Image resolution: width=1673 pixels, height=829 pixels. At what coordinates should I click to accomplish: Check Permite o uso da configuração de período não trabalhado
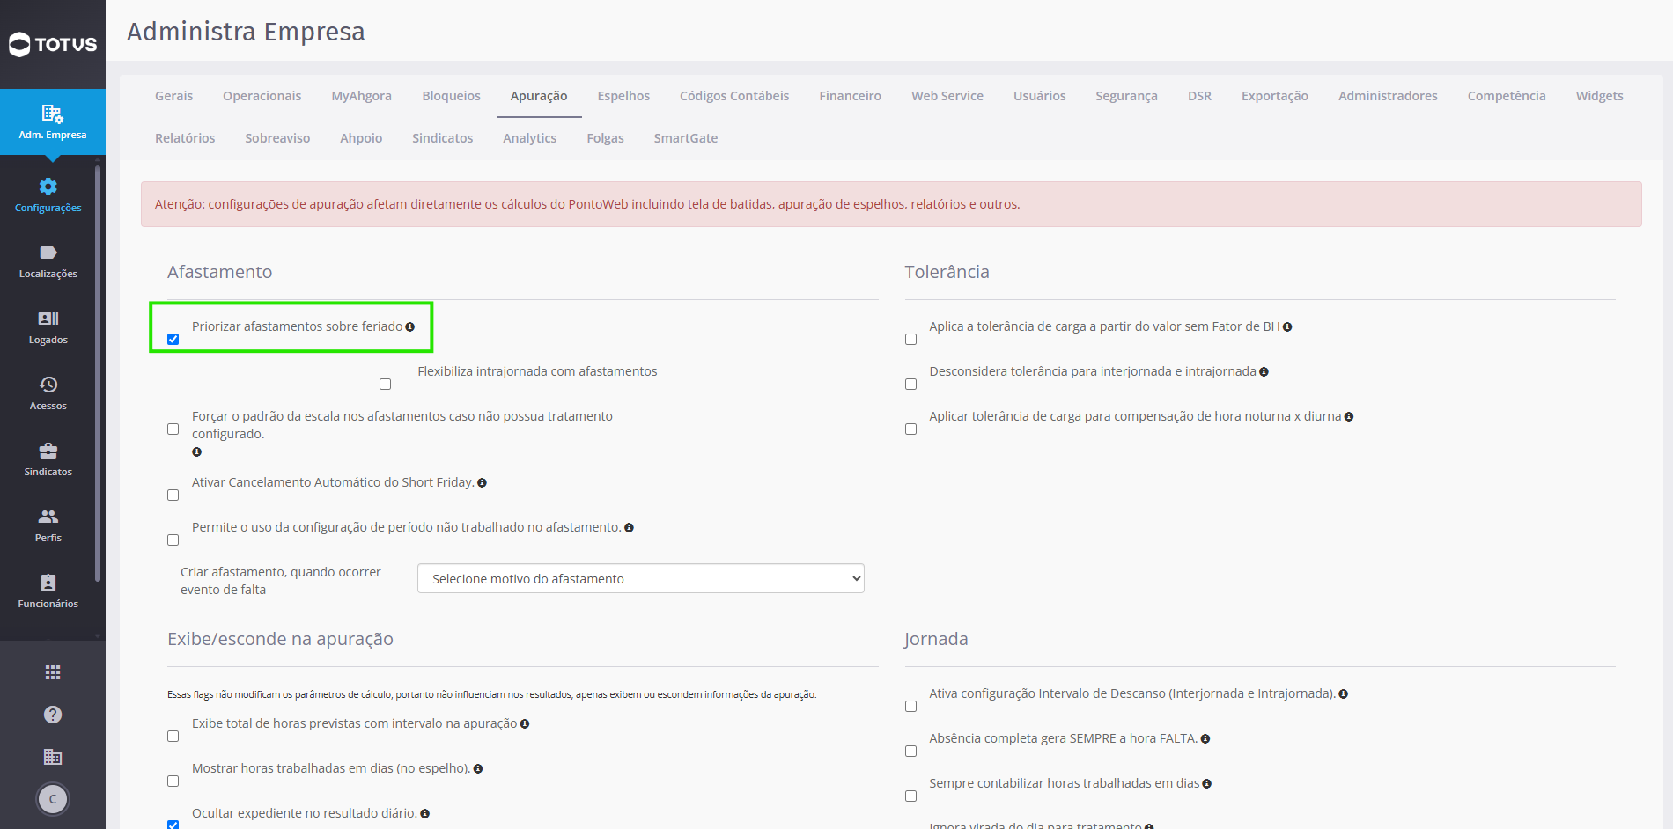[173, 540]
